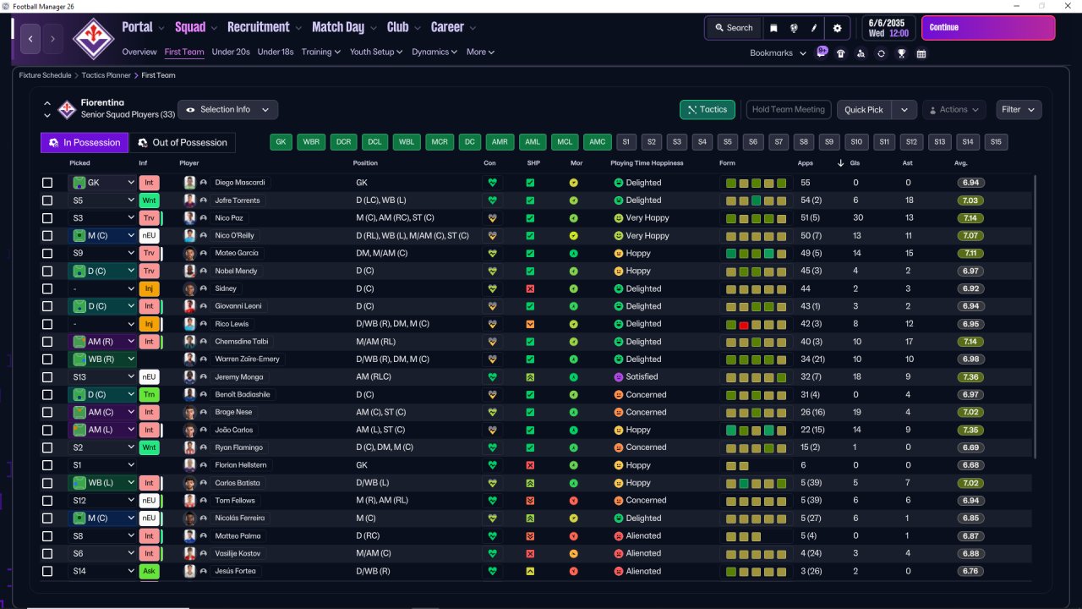Click the bookmark icon beside Search
The width and height of the screenshot is (1082, 609).
(773, 28)
